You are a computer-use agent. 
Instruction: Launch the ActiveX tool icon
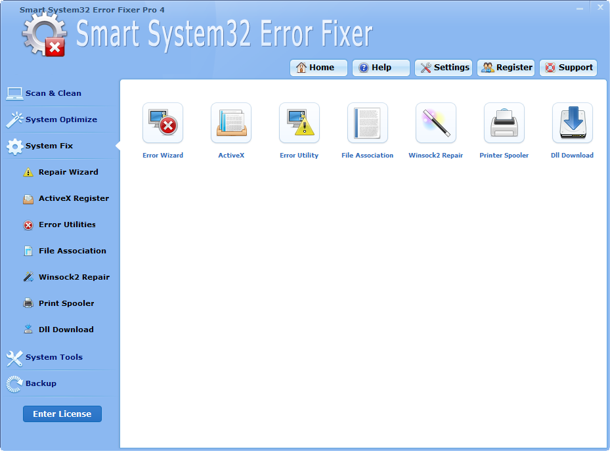tap(231, 123)
